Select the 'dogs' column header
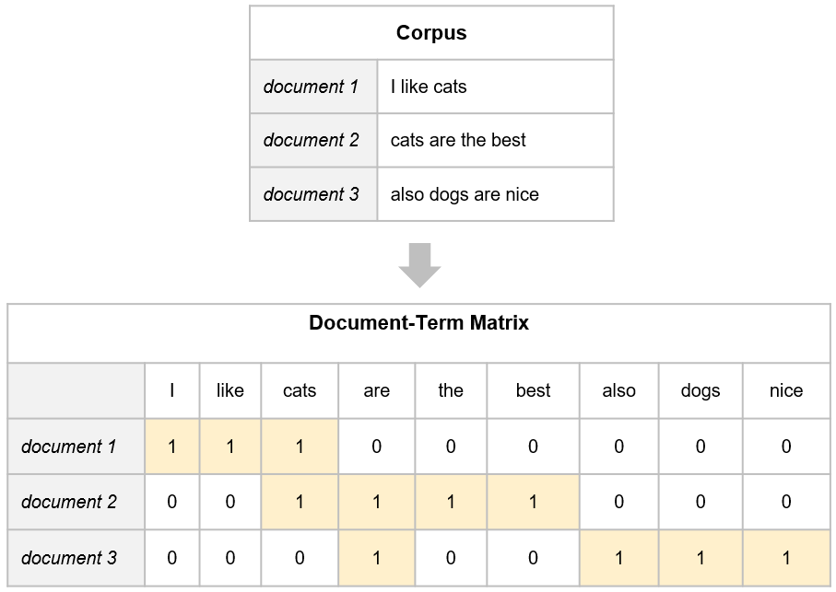Viewport: 836px width, 592px height. coord(701,390)
